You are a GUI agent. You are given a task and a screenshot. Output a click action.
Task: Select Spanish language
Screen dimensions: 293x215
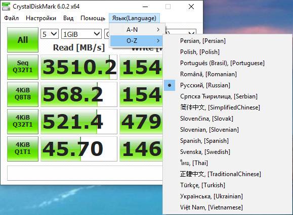pyautogui.click(x=228, y=141)
